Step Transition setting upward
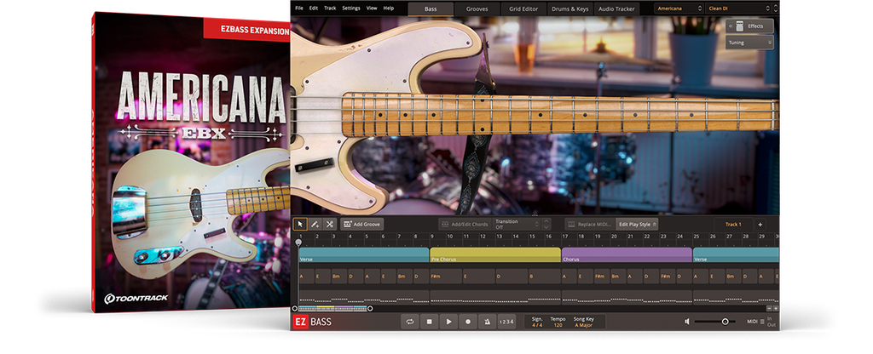Viewport: 873px width, 354px height. coord(546,220)
